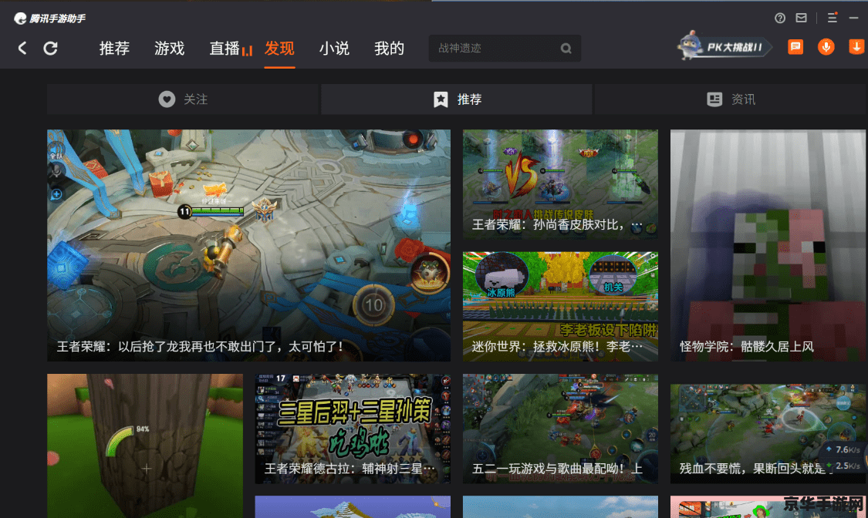
Task: Open the orange chat message icon
Action: [x=795, y=47]
